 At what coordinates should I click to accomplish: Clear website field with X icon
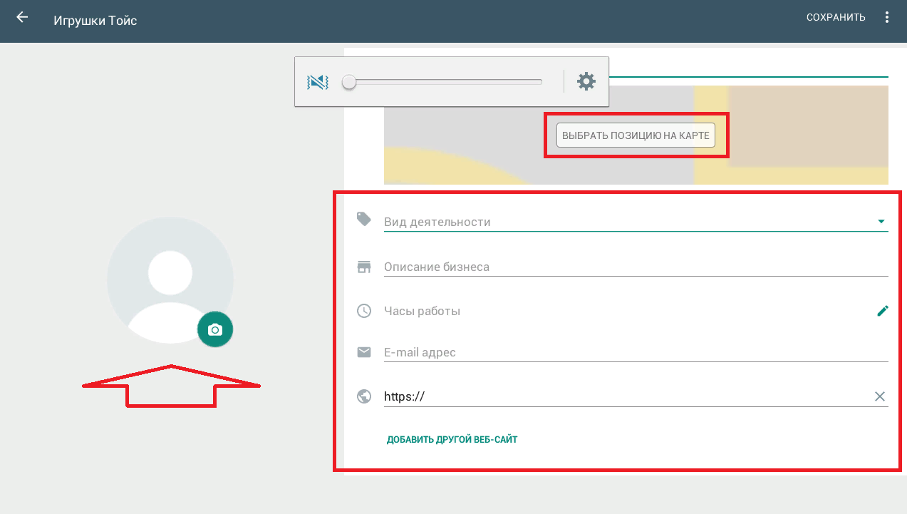pyautogui.click(x=880, y=396)
